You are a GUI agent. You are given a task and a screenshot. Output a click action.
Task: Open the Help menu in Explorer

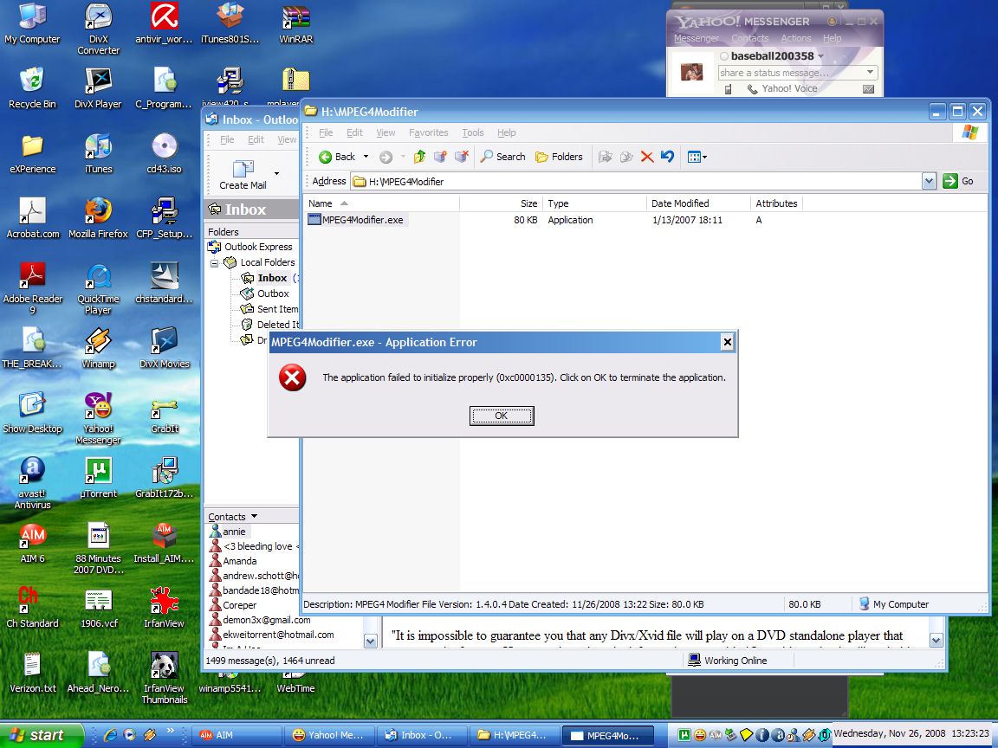(x=507, y=132)
